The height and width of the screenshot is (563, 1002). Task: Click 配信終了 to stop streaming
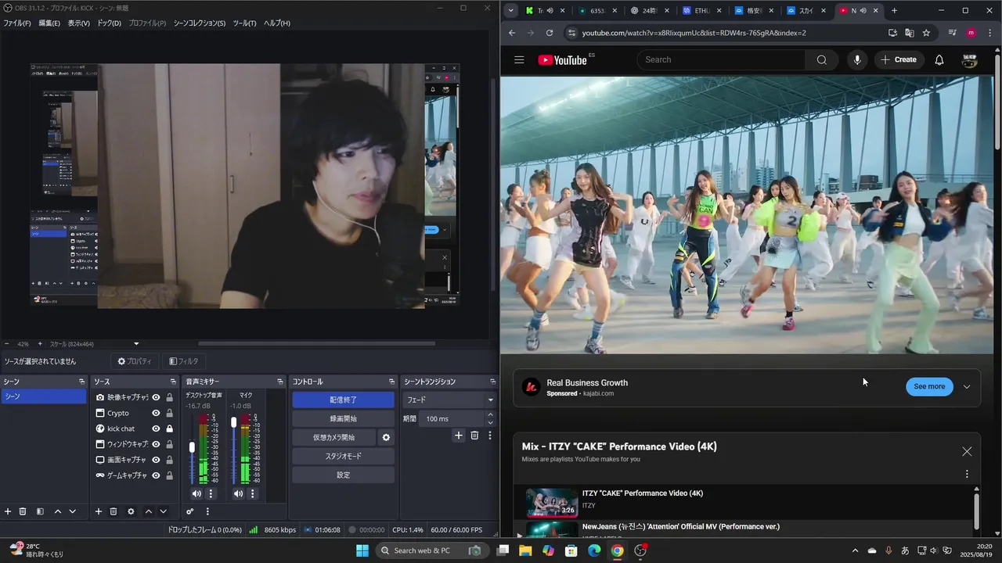343,400
